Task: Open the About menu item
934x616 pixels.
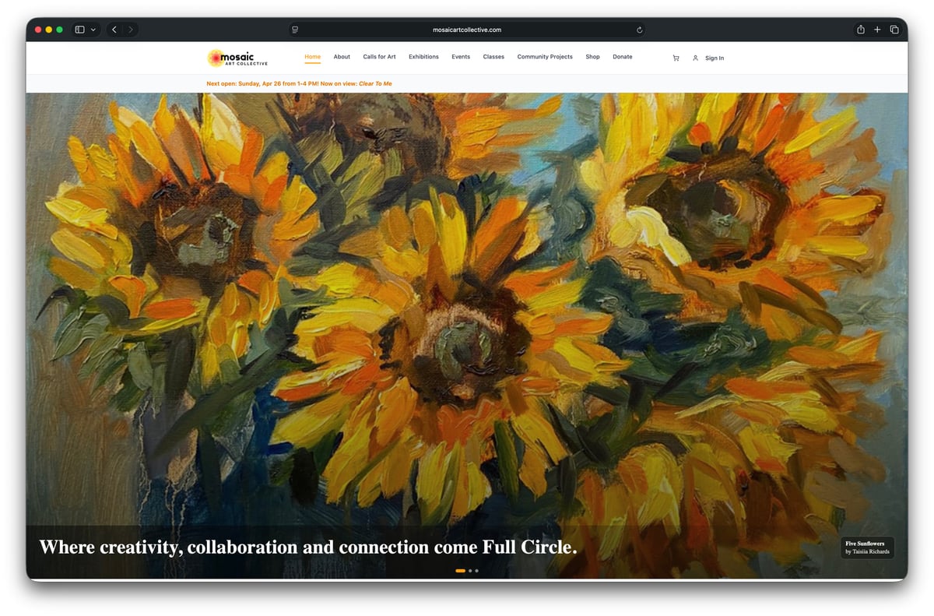Action: click(342, 56)
